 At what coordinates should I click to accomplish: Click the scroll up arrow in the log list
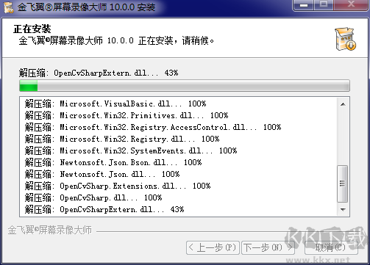[x=343, y=104]
